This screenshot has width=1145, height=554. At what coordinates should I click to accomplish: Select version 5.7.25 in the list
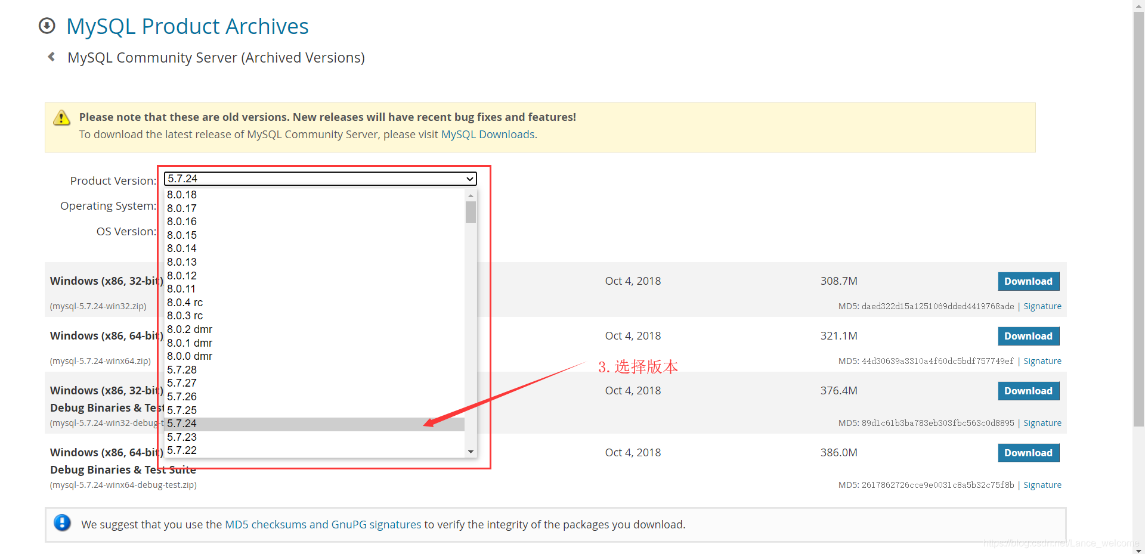(x=314, y=410)
